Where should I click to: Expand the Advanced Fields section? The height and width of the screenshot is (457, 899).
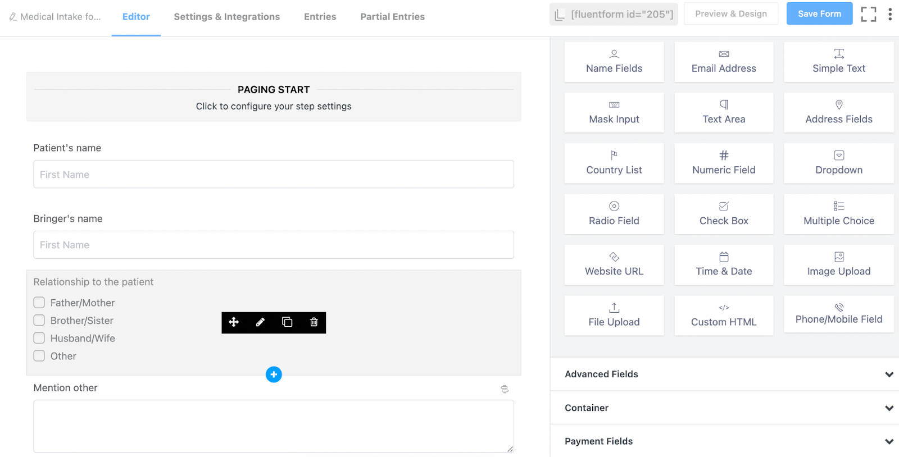(725, 374)
